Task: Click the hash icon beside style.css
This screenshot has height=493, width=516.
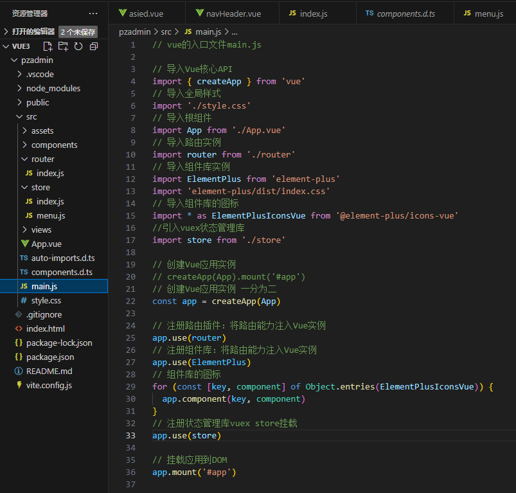Action: click(24, 300)
